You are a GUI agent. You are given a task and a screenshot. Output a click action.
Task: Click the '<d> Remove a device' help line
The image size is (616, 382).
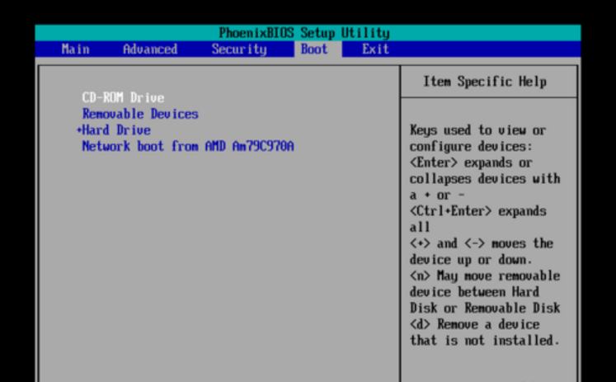pyautogui.click(x=474, y=324)
